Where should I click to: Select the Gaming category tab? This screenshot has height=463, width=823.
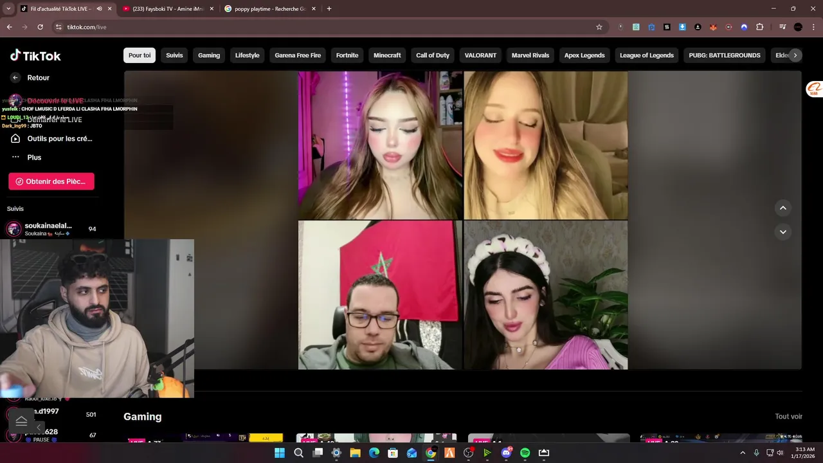coord(209,55)
